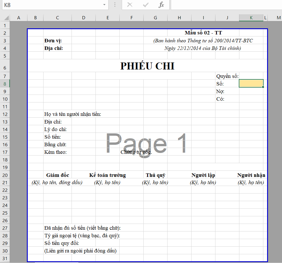Click the Kế toán trưởng heading cell
This screenshot has height=263, width=282.
[x=107, y=175]
